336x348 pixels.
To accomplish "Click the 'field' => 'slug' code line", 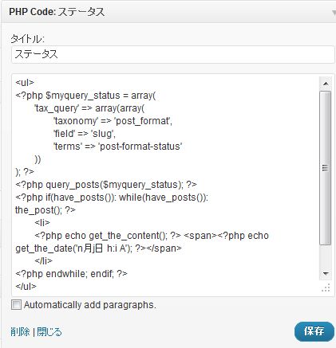I will click(85, 134).
